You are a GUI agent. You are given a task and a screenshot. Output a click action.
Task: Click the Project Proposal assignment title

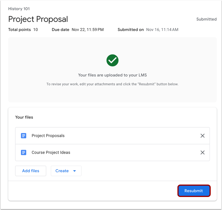coord(38,19)
